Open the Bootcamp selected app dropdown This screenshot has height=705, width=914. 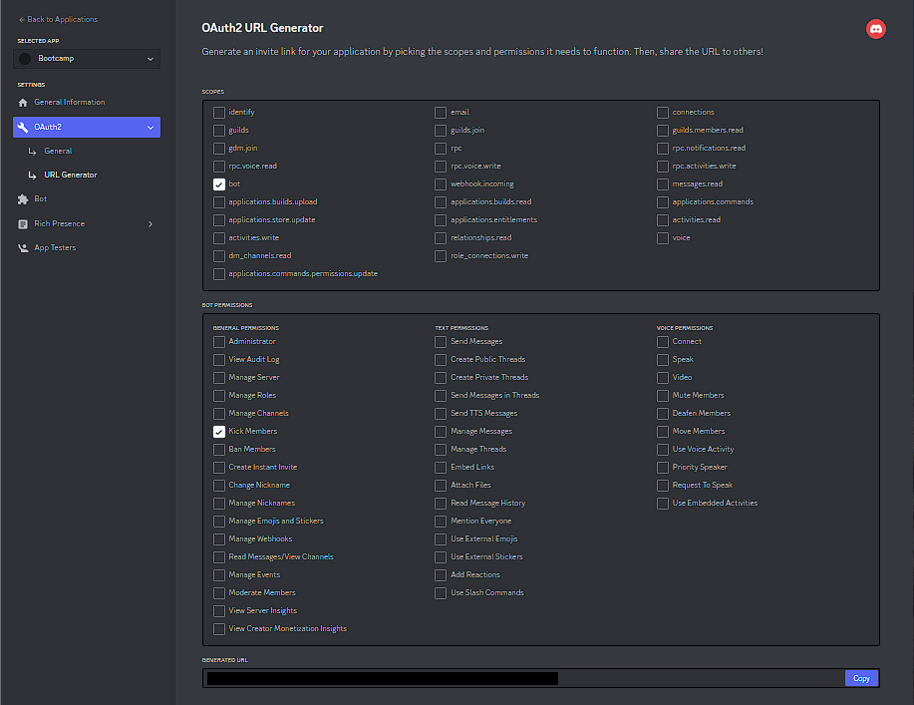click(87, 58)
